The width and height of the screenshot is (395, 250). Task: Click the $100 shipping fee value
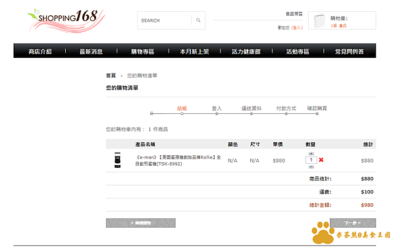click(367, 192)
